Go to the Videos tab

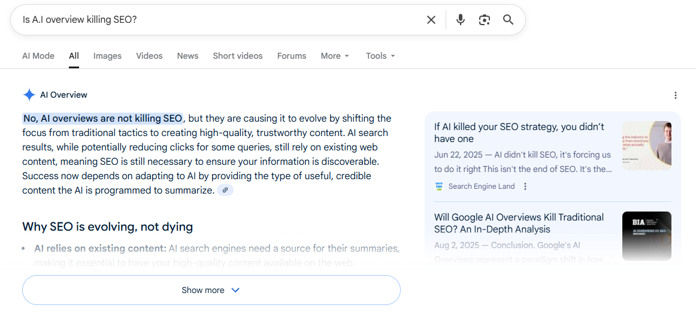[149, 56]
